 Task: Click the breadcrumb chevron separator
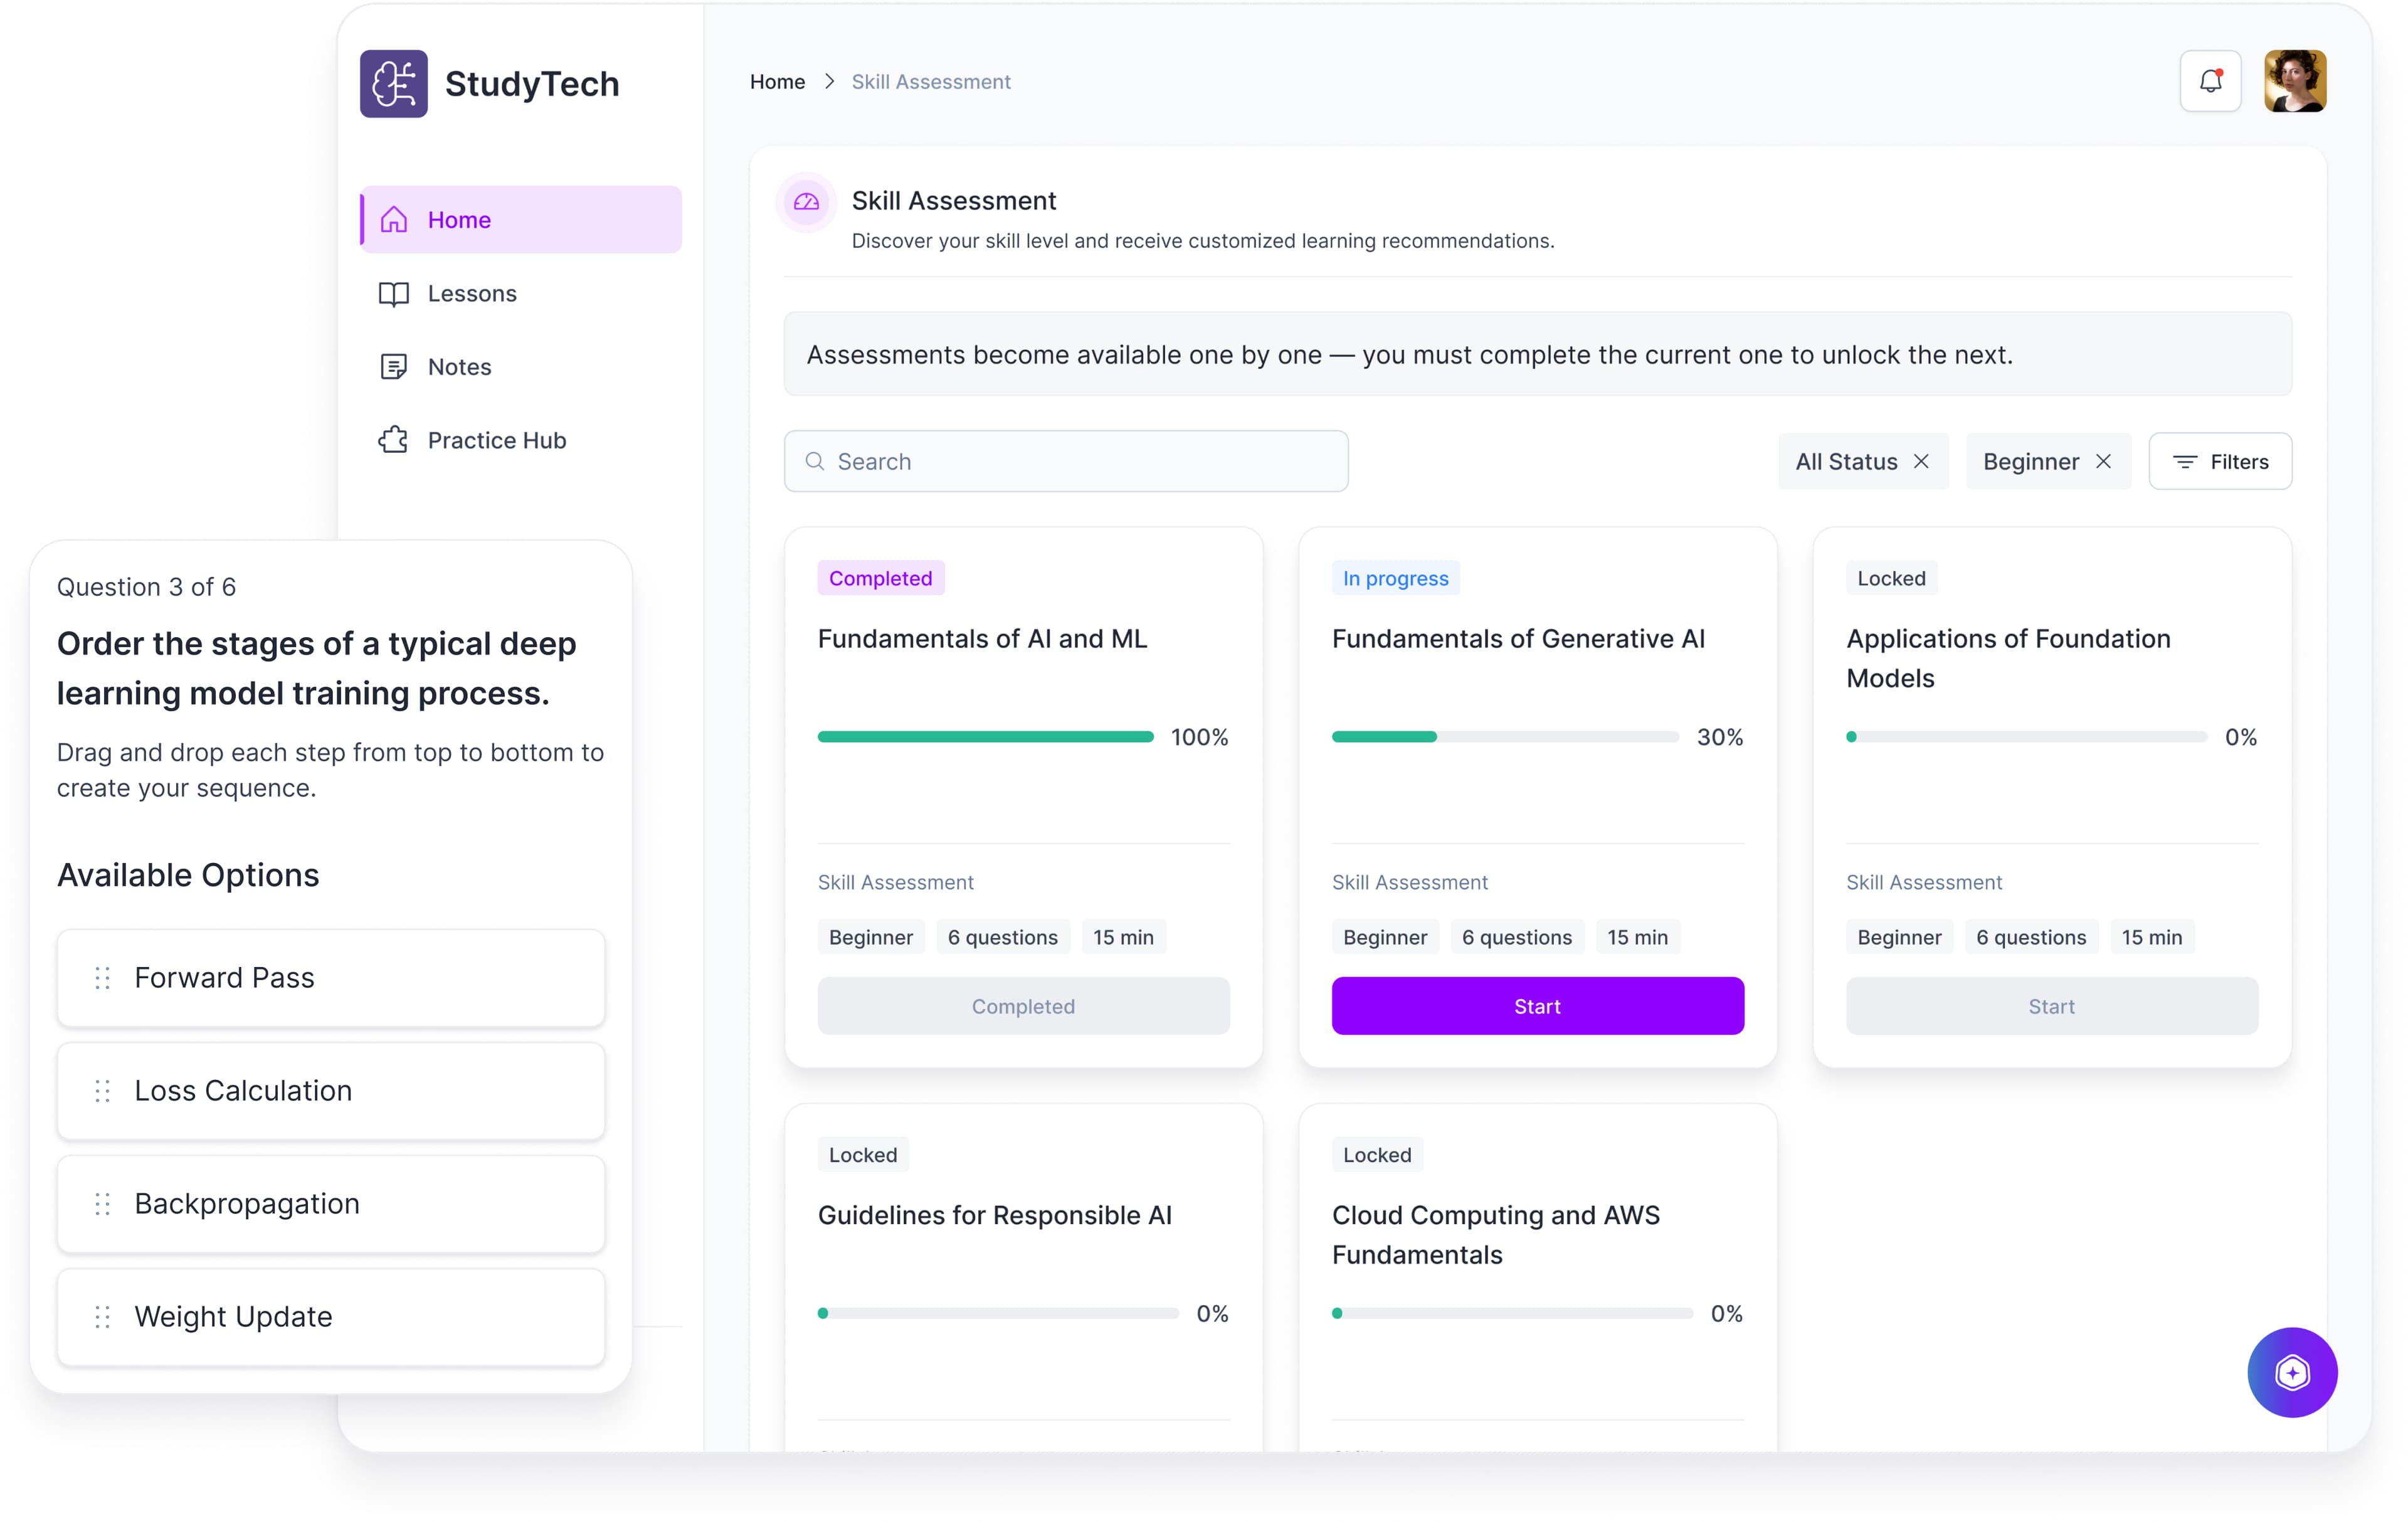pos(829,82)
